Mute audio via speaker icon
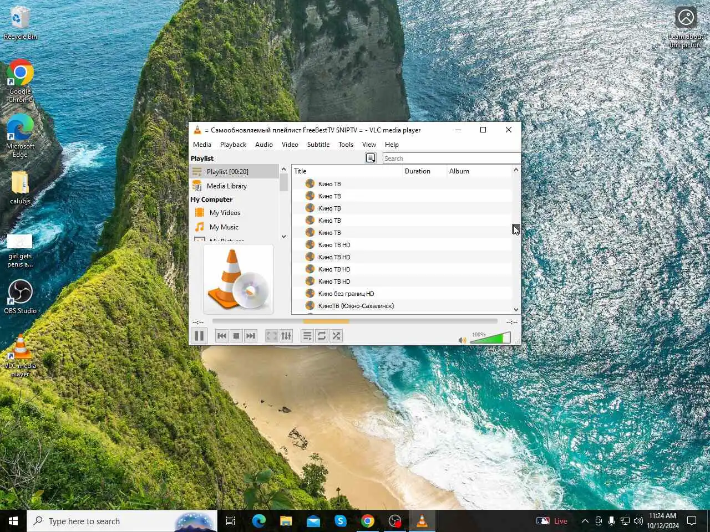The width and height of the screenshot is (710, 532). (462, 340)
